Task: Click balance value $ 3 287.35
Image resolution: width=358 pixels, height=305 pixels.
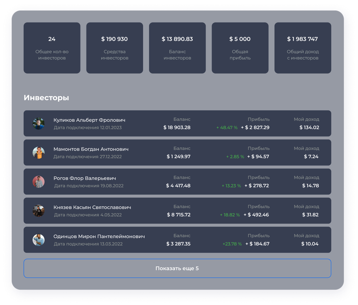Action: click(178, 244)
